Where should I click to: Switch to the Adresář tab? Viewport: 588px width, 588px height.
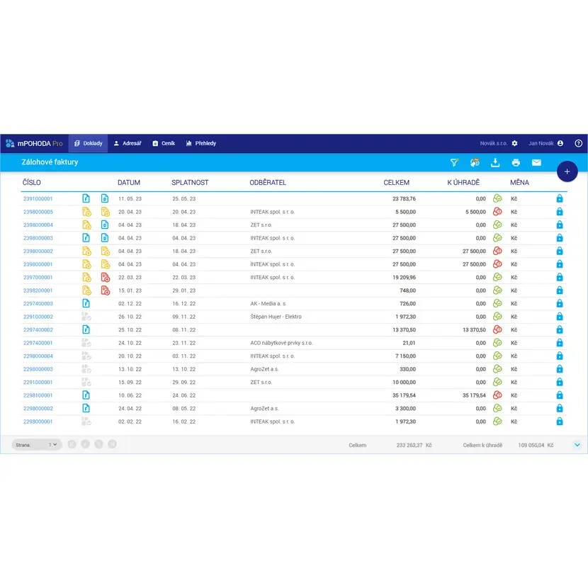[128, 143]
